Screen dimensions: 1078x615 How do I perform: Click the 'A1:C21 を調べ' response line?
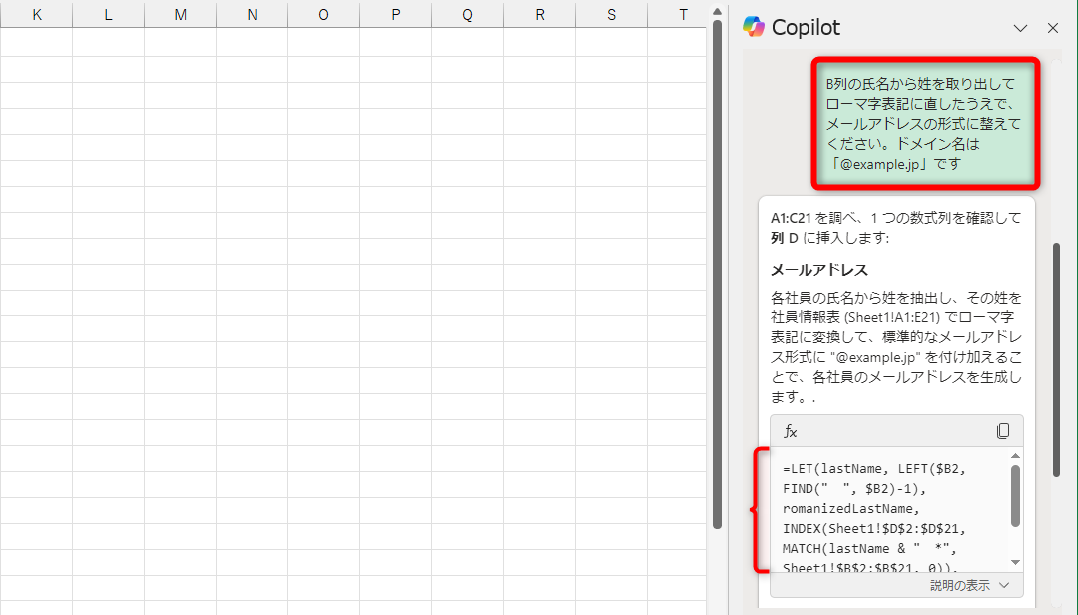point(895,228)
